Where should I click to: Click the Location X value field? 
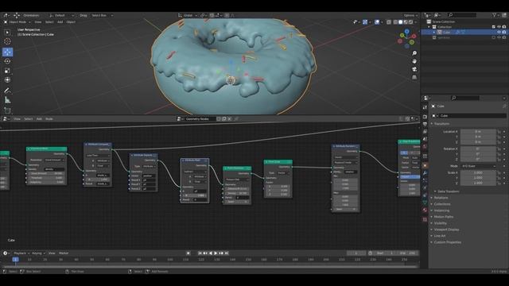(479, 132)
